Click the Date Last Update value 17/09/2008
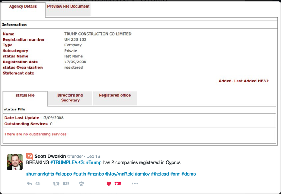 pos(53,118)
